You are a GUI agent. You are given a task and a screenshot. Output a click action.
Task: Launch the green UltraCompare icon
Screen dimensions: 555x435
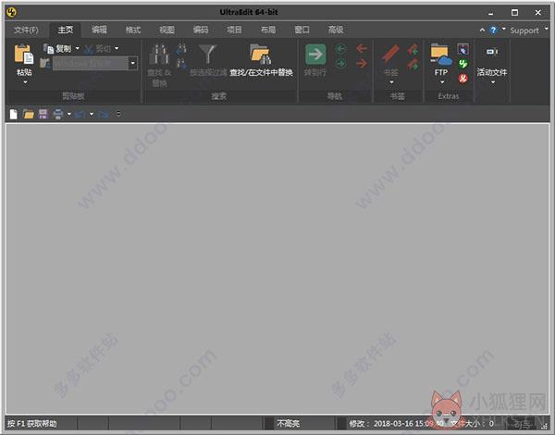(463, 64)
